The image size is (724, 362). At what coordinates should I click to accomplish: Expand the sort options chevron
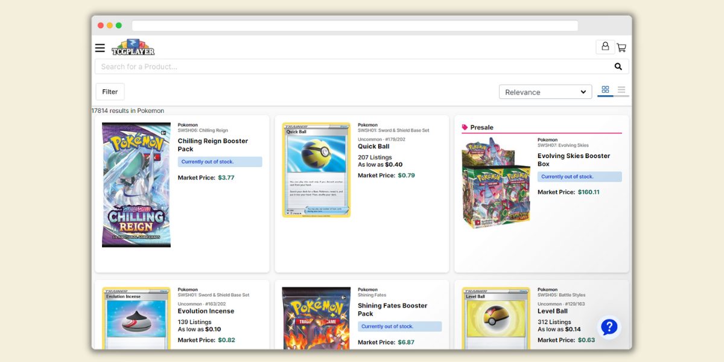pos(583,92)
